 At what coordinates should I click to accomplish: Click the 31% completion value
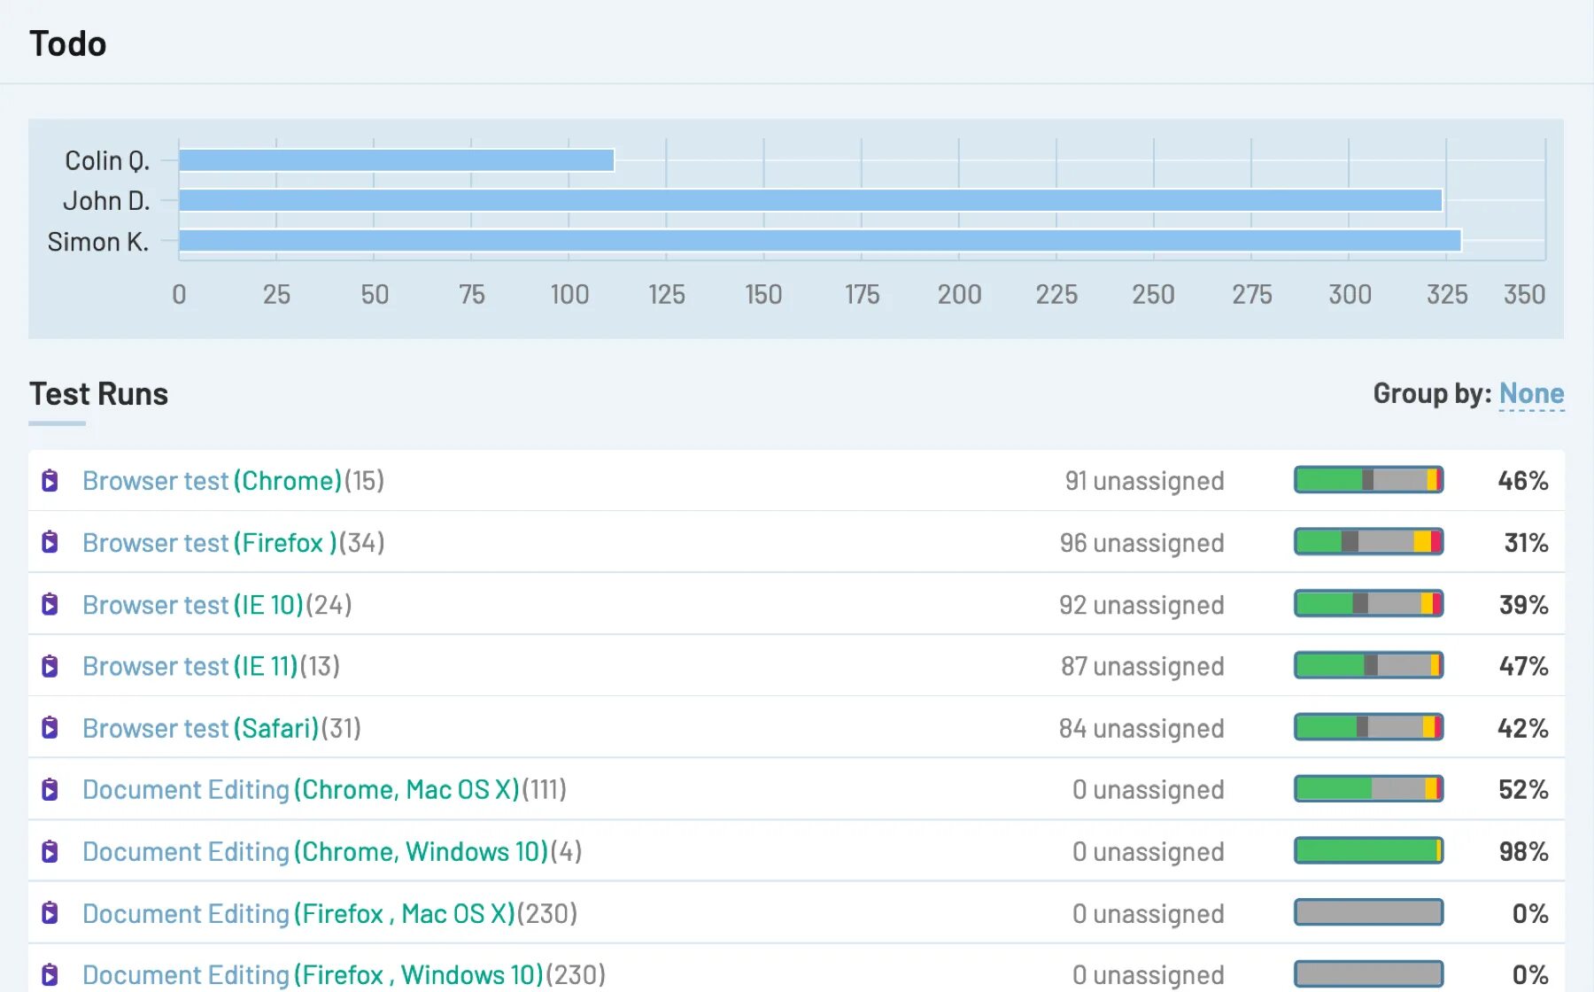click(x=1527, y=543)
